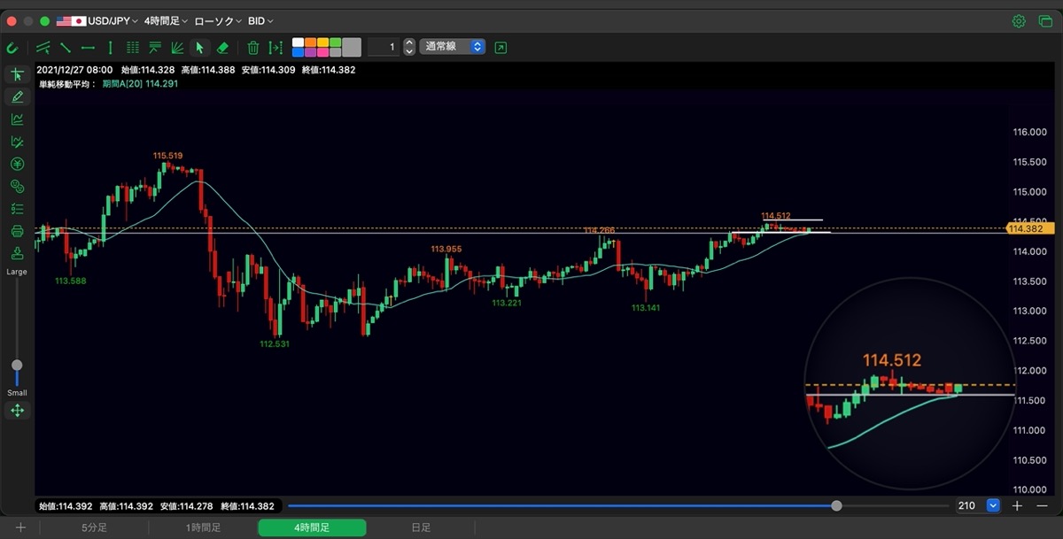This screenshot has height=539, width=1063.
Task: Click the printer icon in sidebar
Action: click(17, 231)
